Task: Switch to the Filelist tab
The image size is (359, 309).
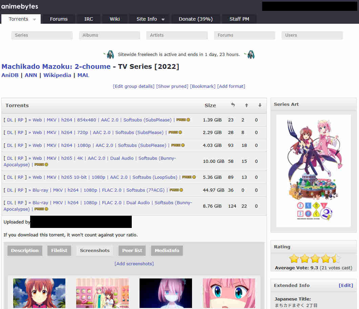Action: [x=59, y=251]
